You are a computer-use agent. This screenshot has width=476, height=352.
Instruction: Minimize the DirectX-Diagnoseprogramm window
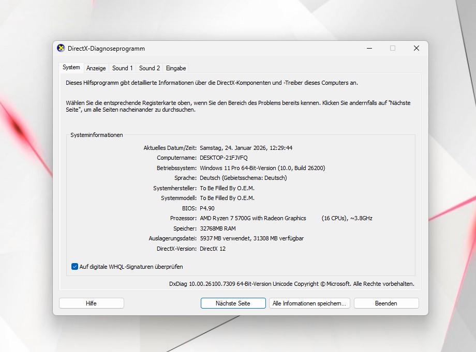coord(369,48)
